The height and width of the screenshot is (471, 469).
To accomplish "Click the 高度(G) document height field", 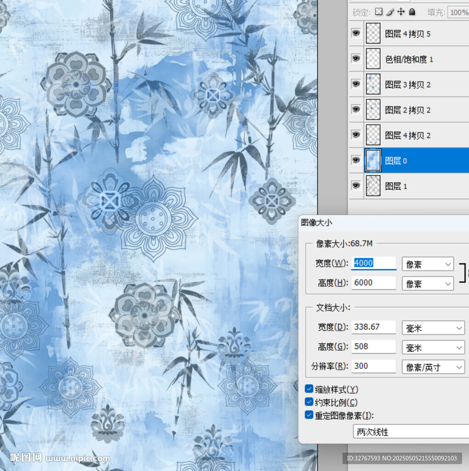I will click(374, 346).
